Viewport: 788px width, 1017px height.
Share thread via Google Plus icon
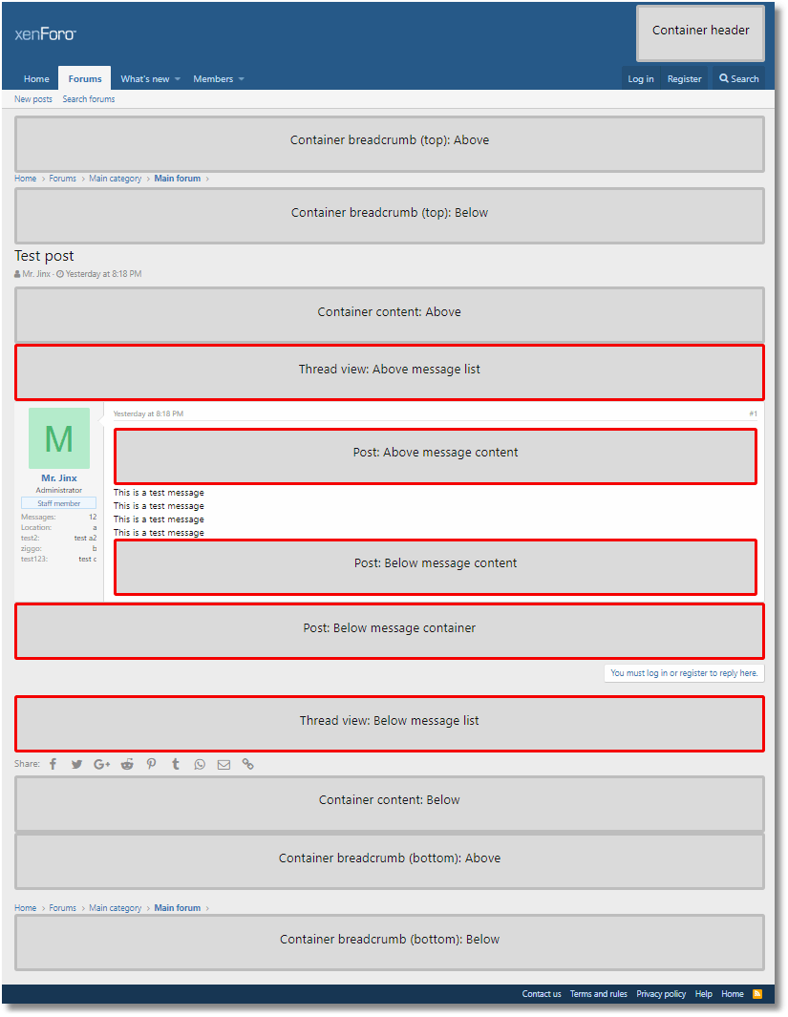click(x=102, y=764)
